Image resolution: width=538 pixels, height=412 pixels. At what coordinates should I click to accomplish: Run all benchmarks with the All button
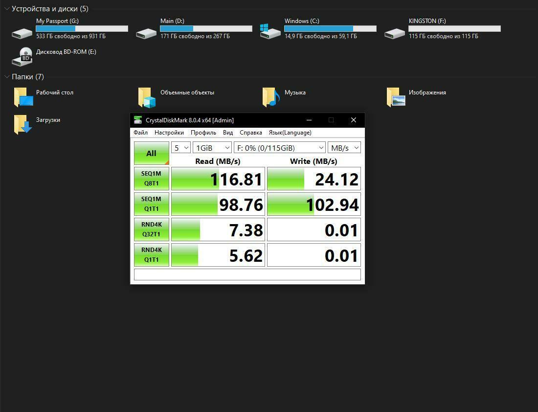[151, 153]
